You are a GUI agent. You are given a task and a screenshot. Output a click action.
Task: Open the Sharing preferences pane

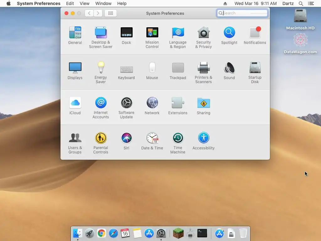(x=203, y=106)
